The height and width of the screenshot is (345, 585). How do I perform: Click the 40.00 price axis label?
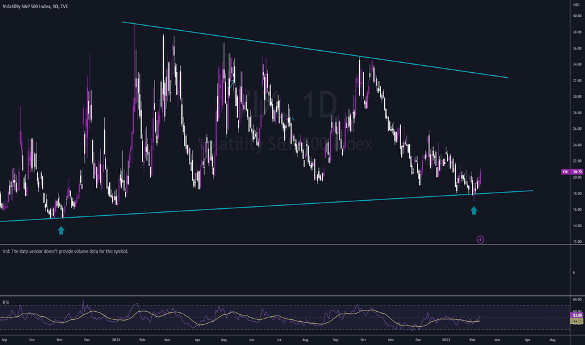(x=577, y=16)
